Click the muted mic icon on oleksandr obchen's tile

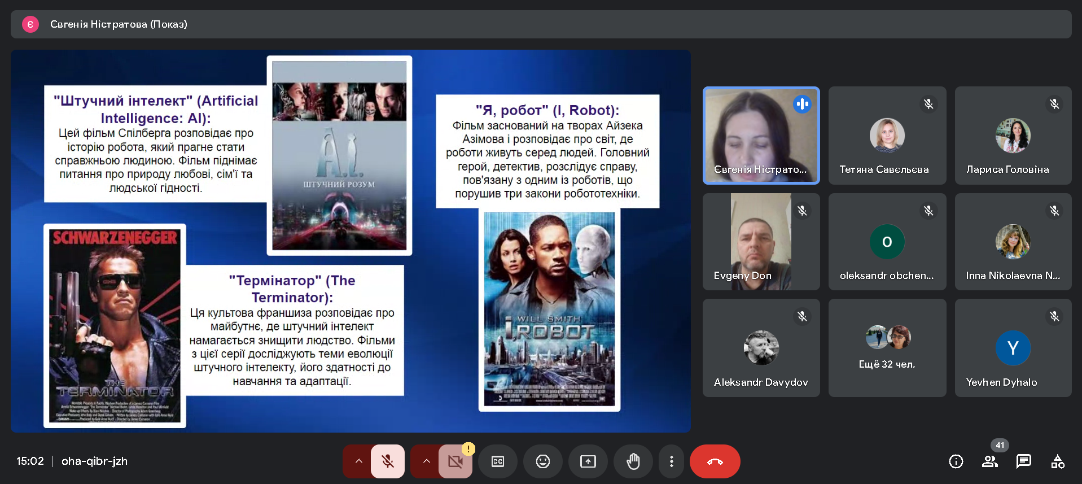pos(928,211)
